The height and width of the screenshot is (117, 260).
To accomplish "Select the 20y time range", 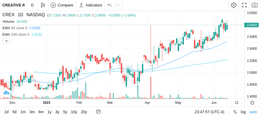I will pos(84,112).
